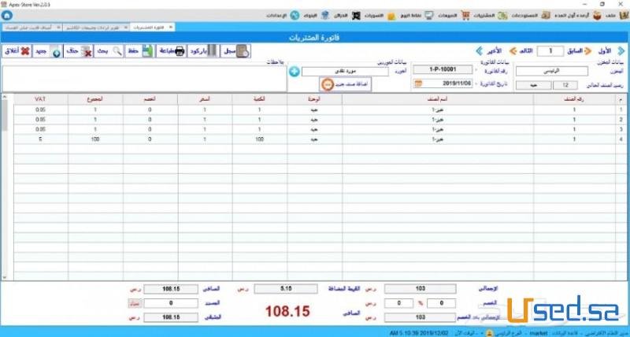Click the notes text area
630x337 pixels.
[x=145, y=79]
